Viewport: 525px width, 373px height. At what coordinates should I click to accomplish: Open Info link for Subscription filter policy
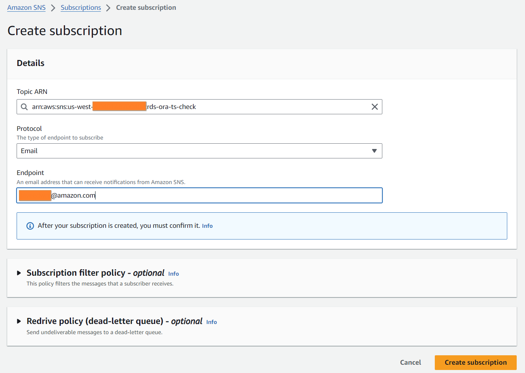click(x=173, y=274)
